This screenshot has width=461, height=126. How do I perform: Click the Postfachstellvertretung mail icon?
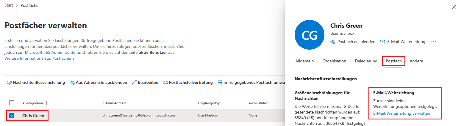pos(165,83)
